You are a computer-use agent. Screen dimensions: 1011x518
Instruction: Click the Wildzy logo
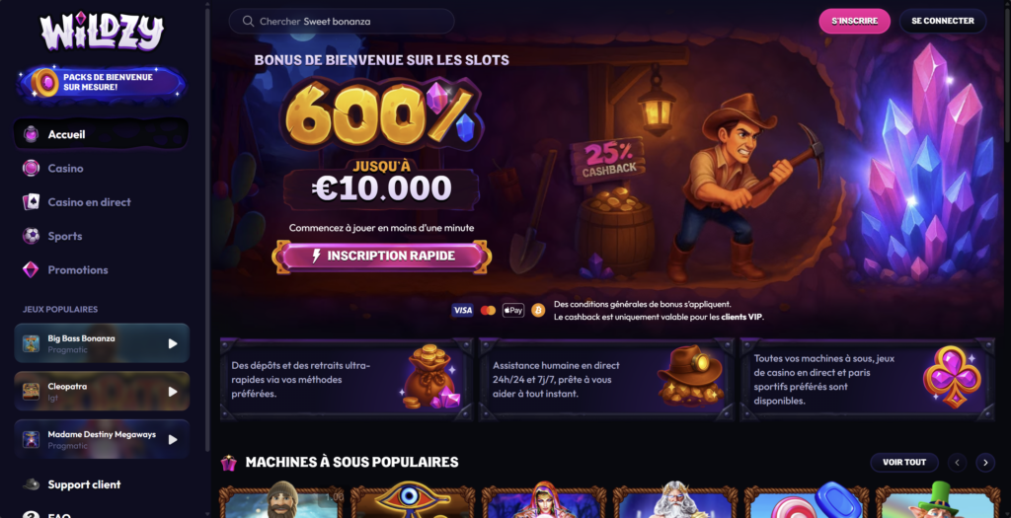tap(102, 32)
